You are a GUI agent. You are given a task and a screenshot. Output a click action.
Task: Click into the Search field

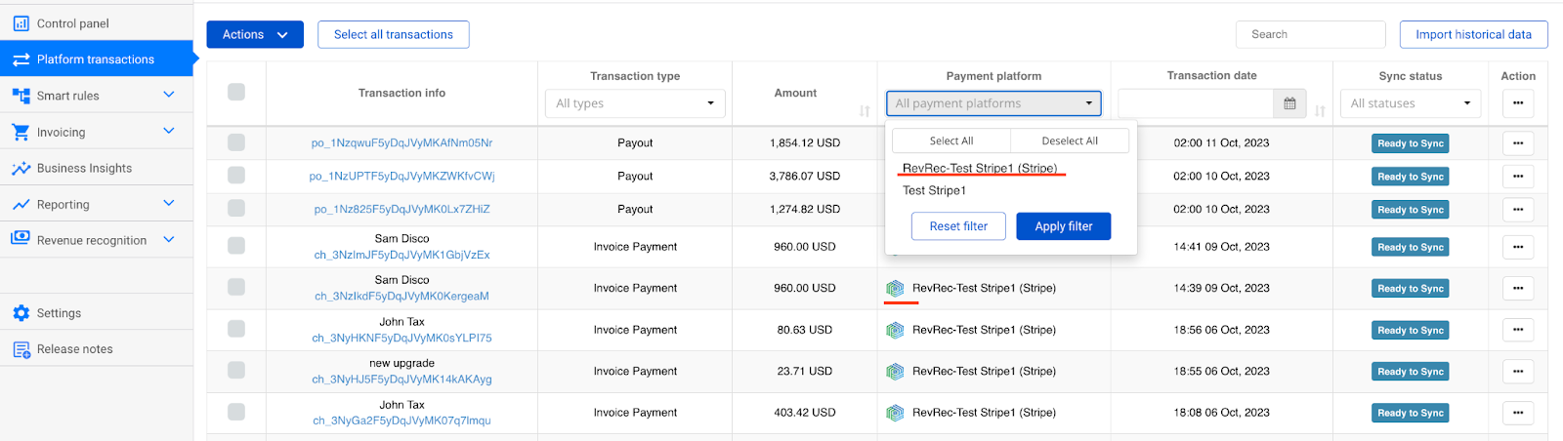tap(1310, 34)
